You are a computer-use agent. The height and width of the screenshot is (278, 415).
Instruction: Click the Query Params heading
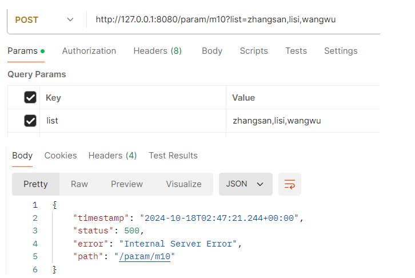tap(37, 74)
